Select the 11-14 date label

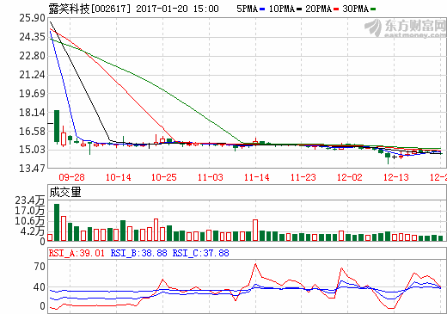click(x=257, y=177)
